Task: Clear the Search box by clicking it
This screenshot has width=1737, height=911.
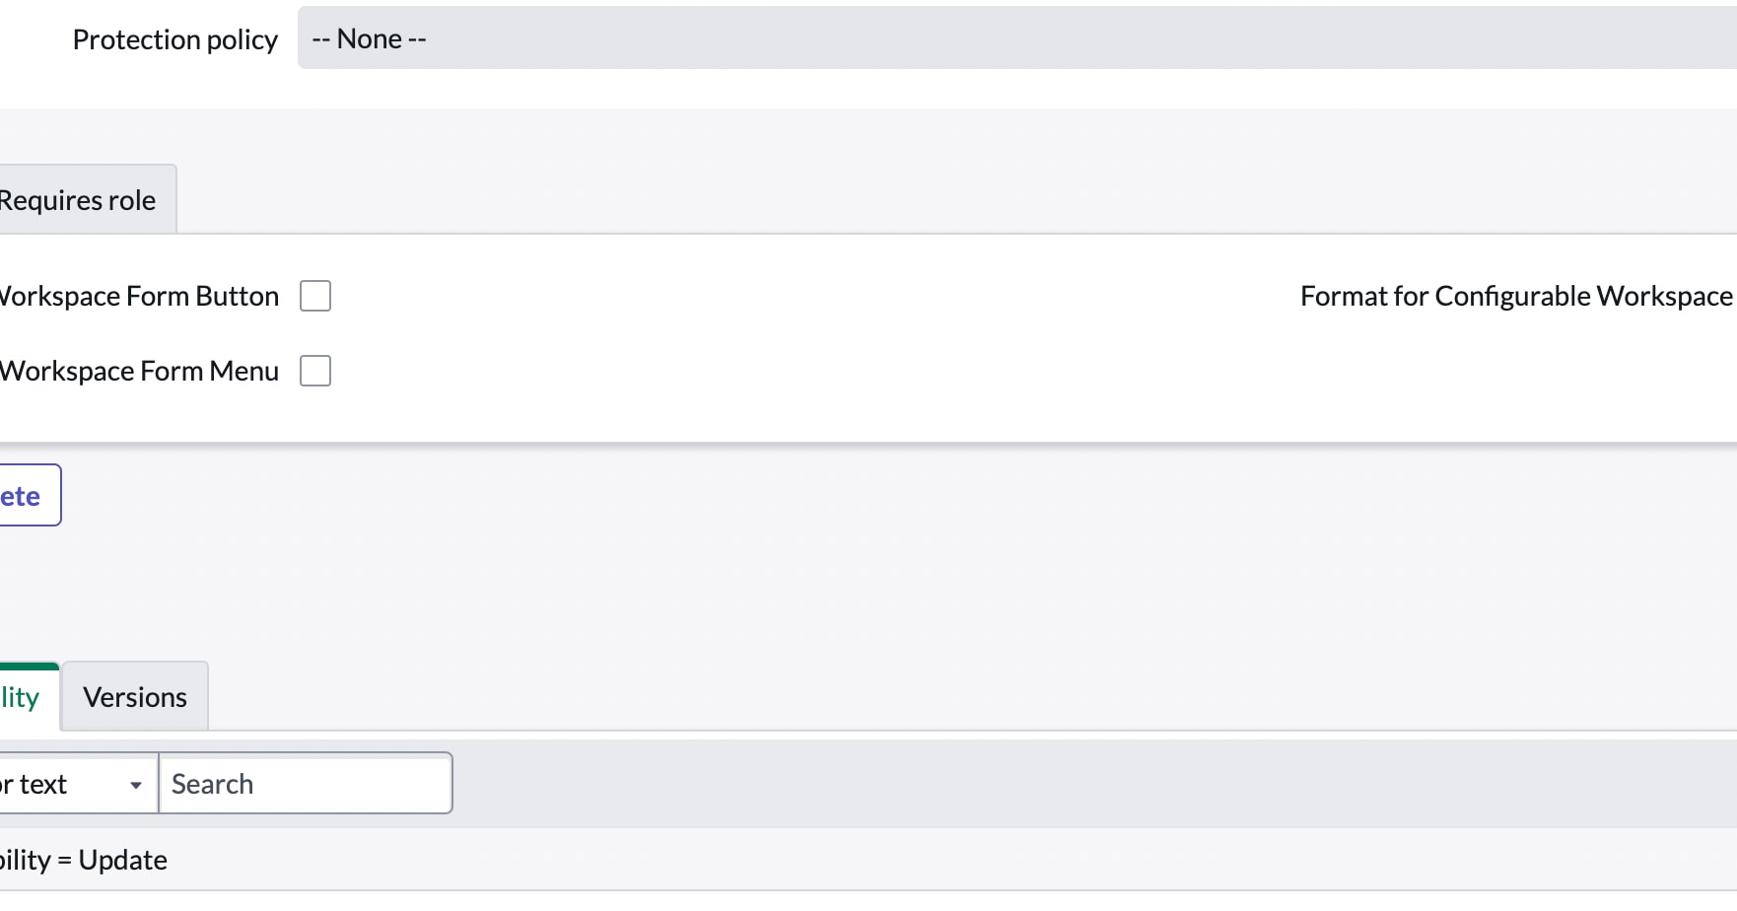Action: [306, 783]
